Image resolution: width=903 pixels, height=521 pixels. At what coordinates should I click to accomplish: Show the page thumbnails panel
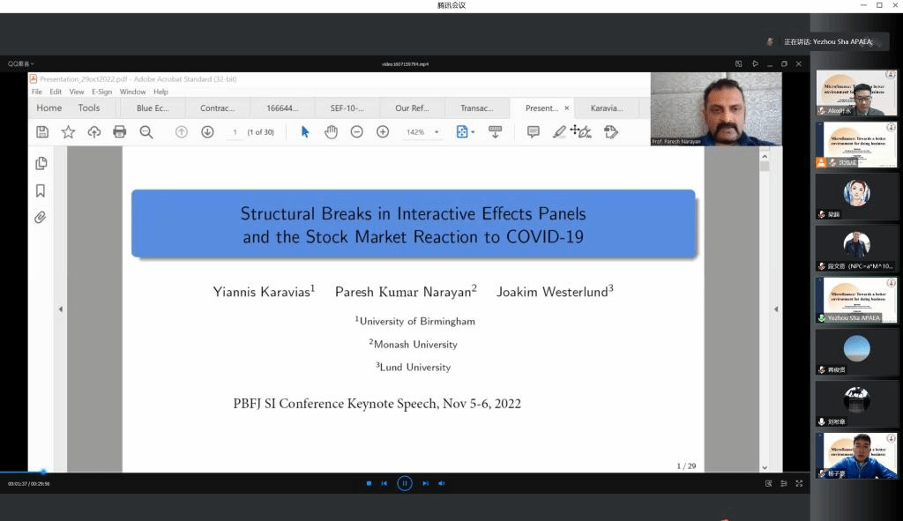pos(41,164)
